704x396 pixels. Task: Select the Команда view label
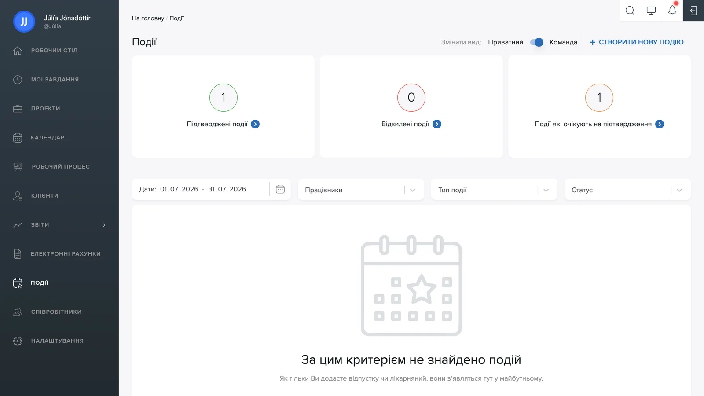563,42
